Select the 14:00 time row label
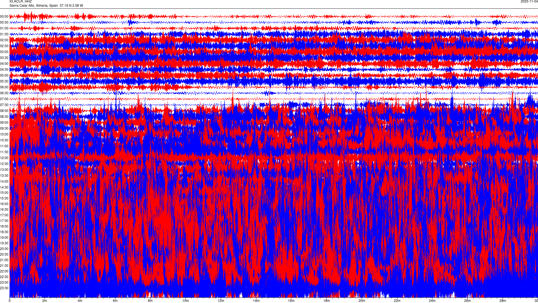Screen dimensions: 538x303 (x=4, y=182)
